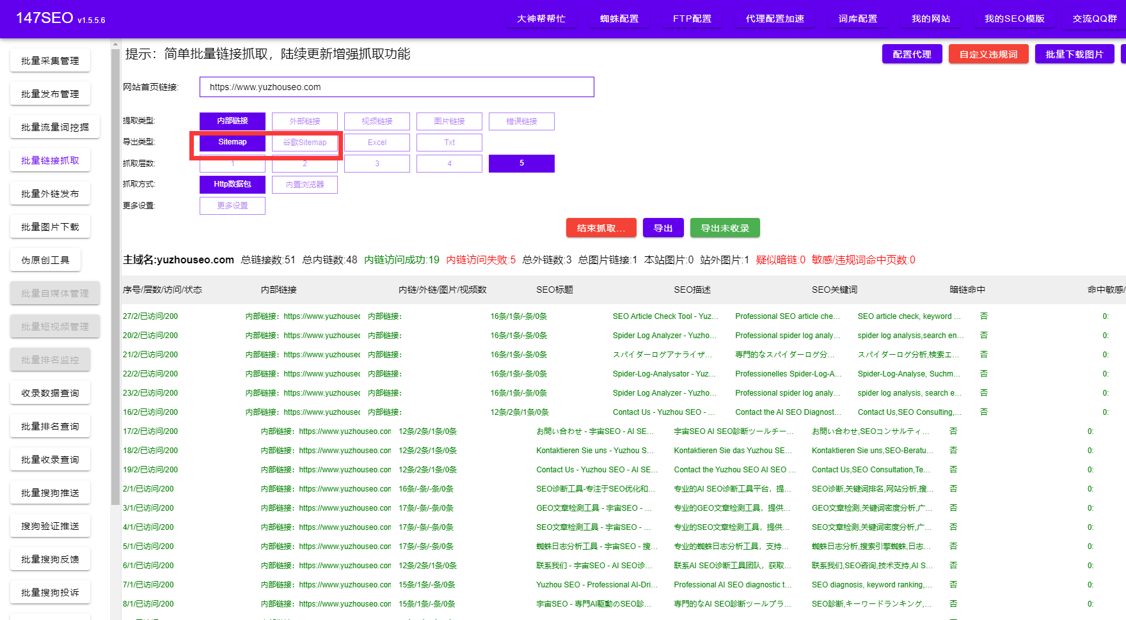Switch crawl method to 内置浏览器
The width and height of the screenshot is (1126, 620).
tap(305, 185)
